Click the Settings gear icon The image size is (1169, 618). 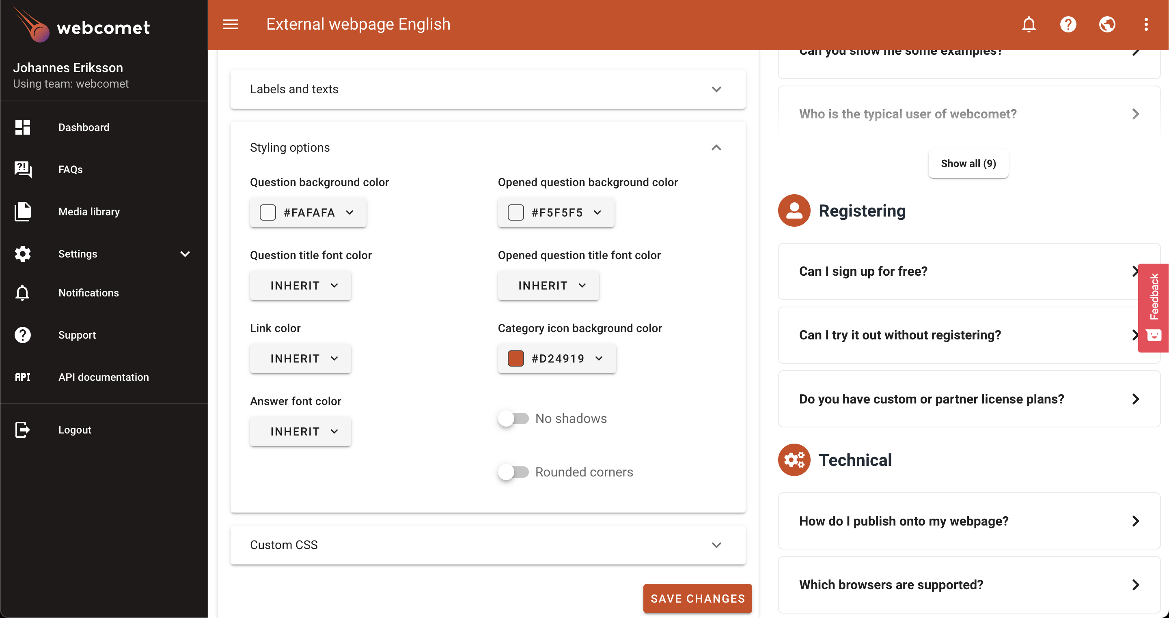click(x=22, y=254)
